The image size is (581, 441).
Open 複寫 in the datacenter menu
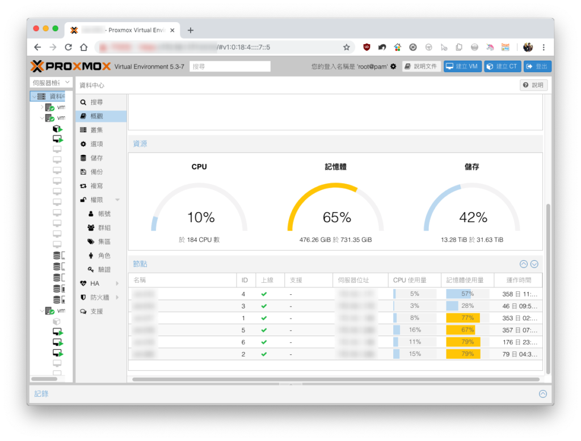pyautogui.click(x=101, y=186)
